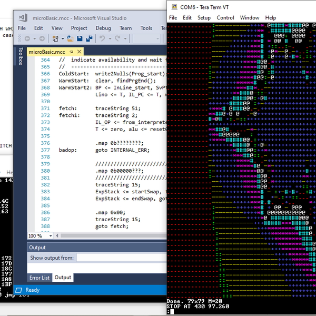Open the Redo history dropdown arrow
Screen dimensions: 316x316
[125, 38]
